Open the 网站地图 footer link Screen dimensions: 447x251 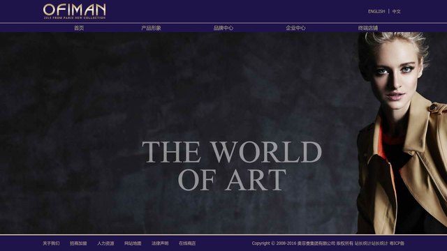click(133, 243)
